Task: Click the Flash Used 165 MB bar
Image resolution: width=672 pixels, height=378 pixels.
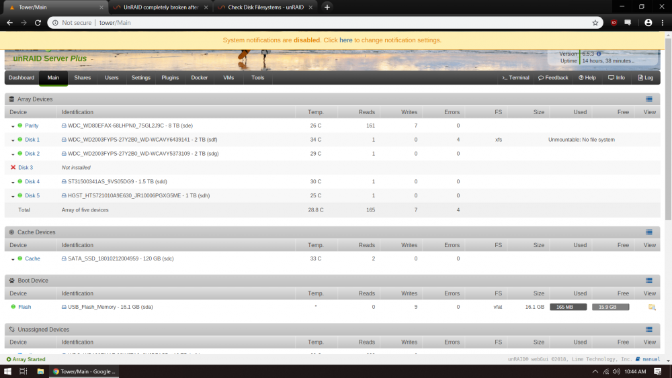Action: 568,307
